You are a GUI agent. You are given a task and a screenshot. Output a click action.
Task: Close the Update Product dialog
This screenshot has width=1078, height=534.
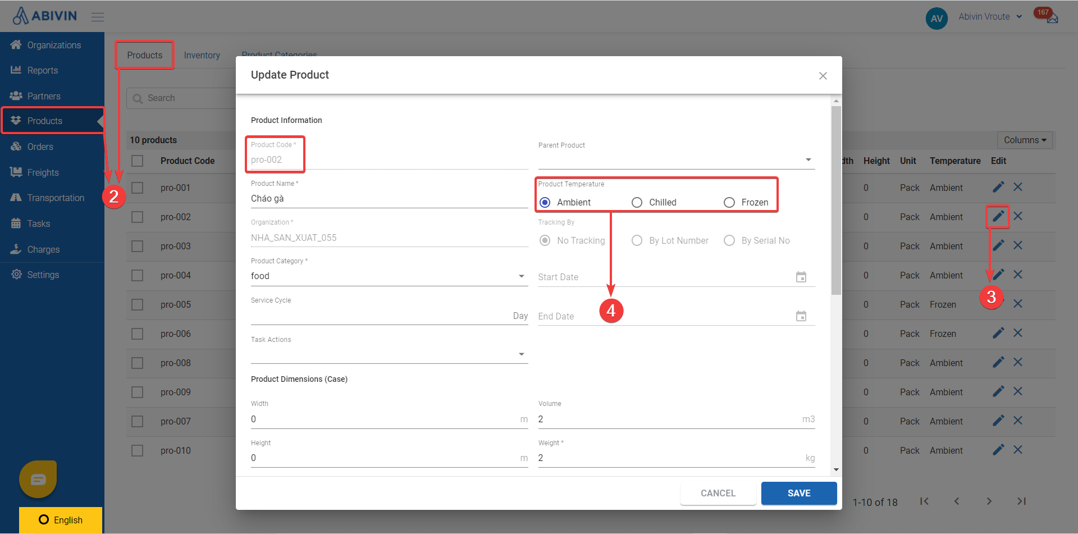point(823,76)
